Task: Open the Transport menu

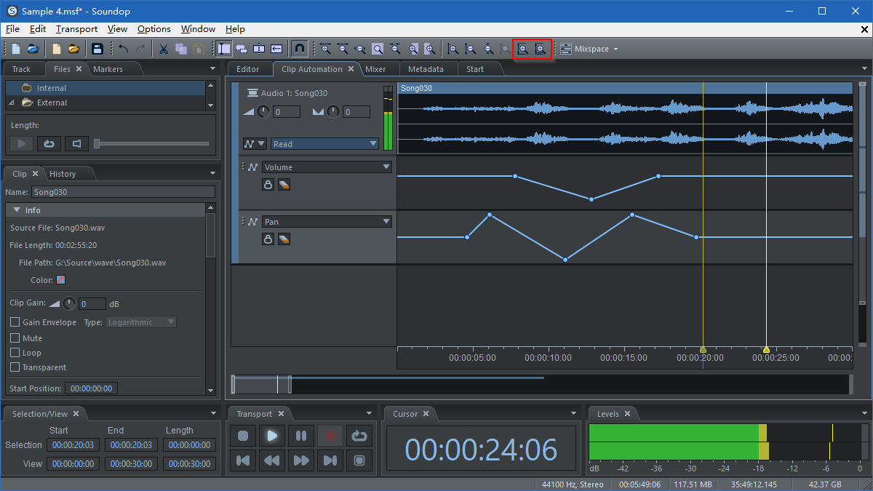Action: click(x=76, y=29)
